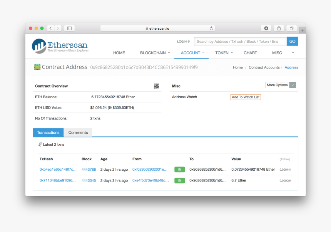Click the search by address input field

click(x=240, y=42)
